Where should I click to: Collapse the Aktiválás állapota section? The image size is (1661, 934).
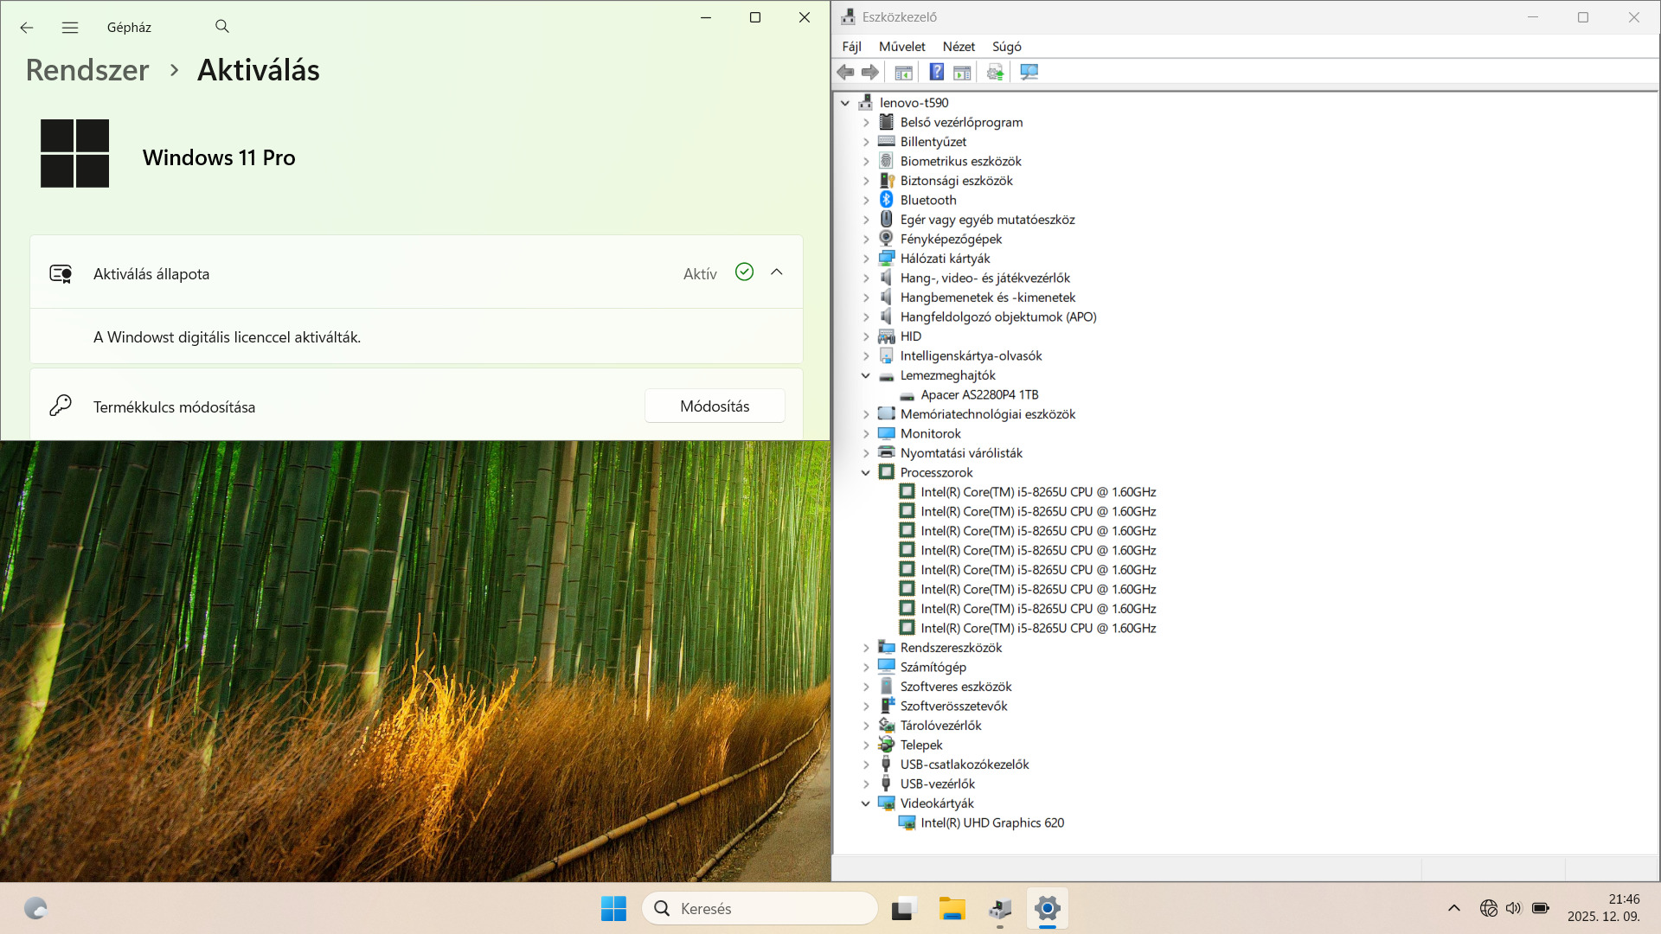point(776,272)
